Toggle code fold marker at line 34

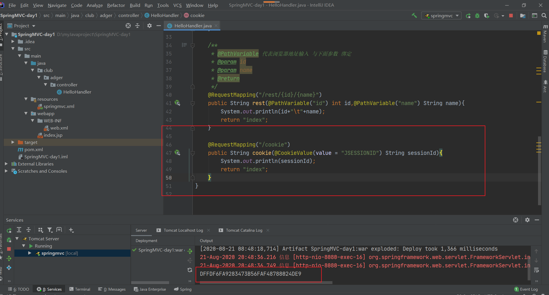pyautogui.click(x=193, y=45)
